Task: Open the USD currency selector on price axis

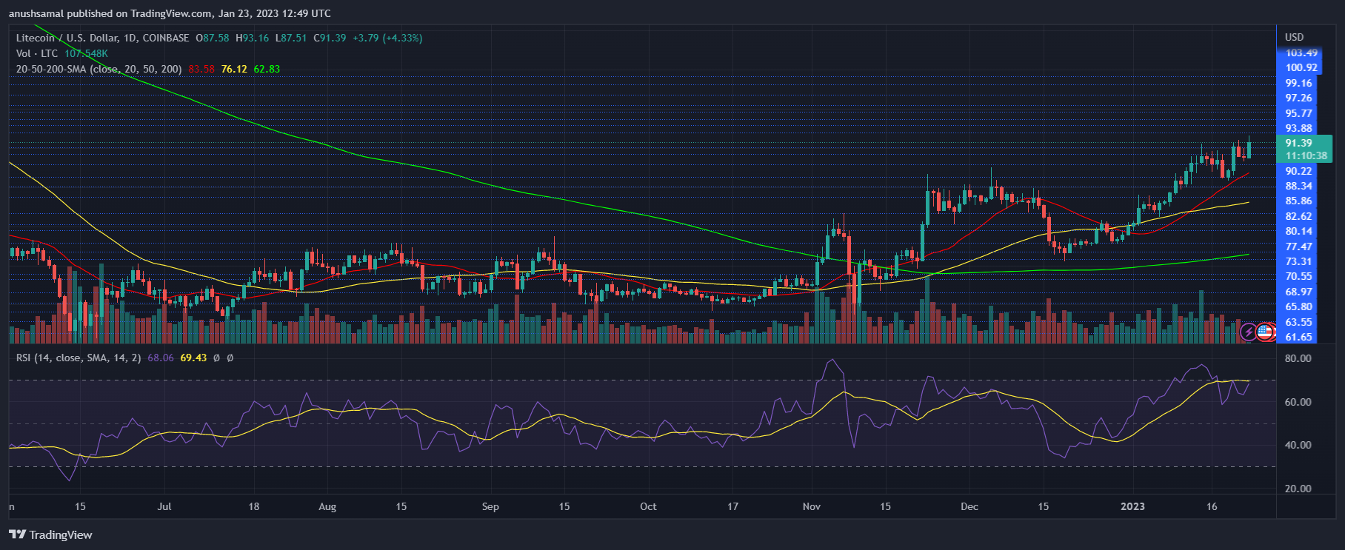Action: 1294,37
